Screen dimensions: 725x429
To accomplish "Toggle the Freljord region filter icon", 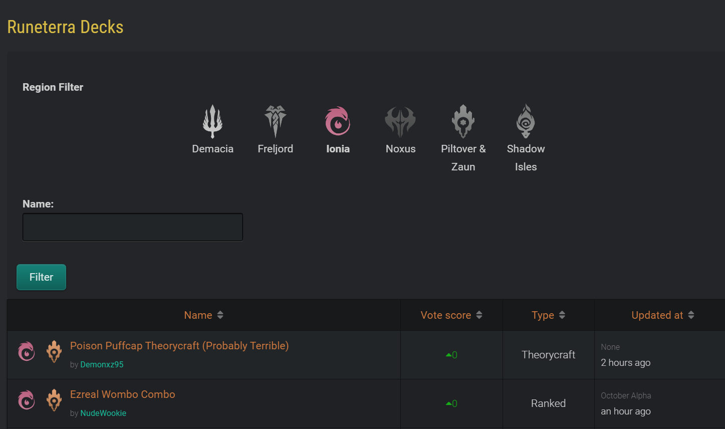I will pyautogui.click(x=275, y=121).
